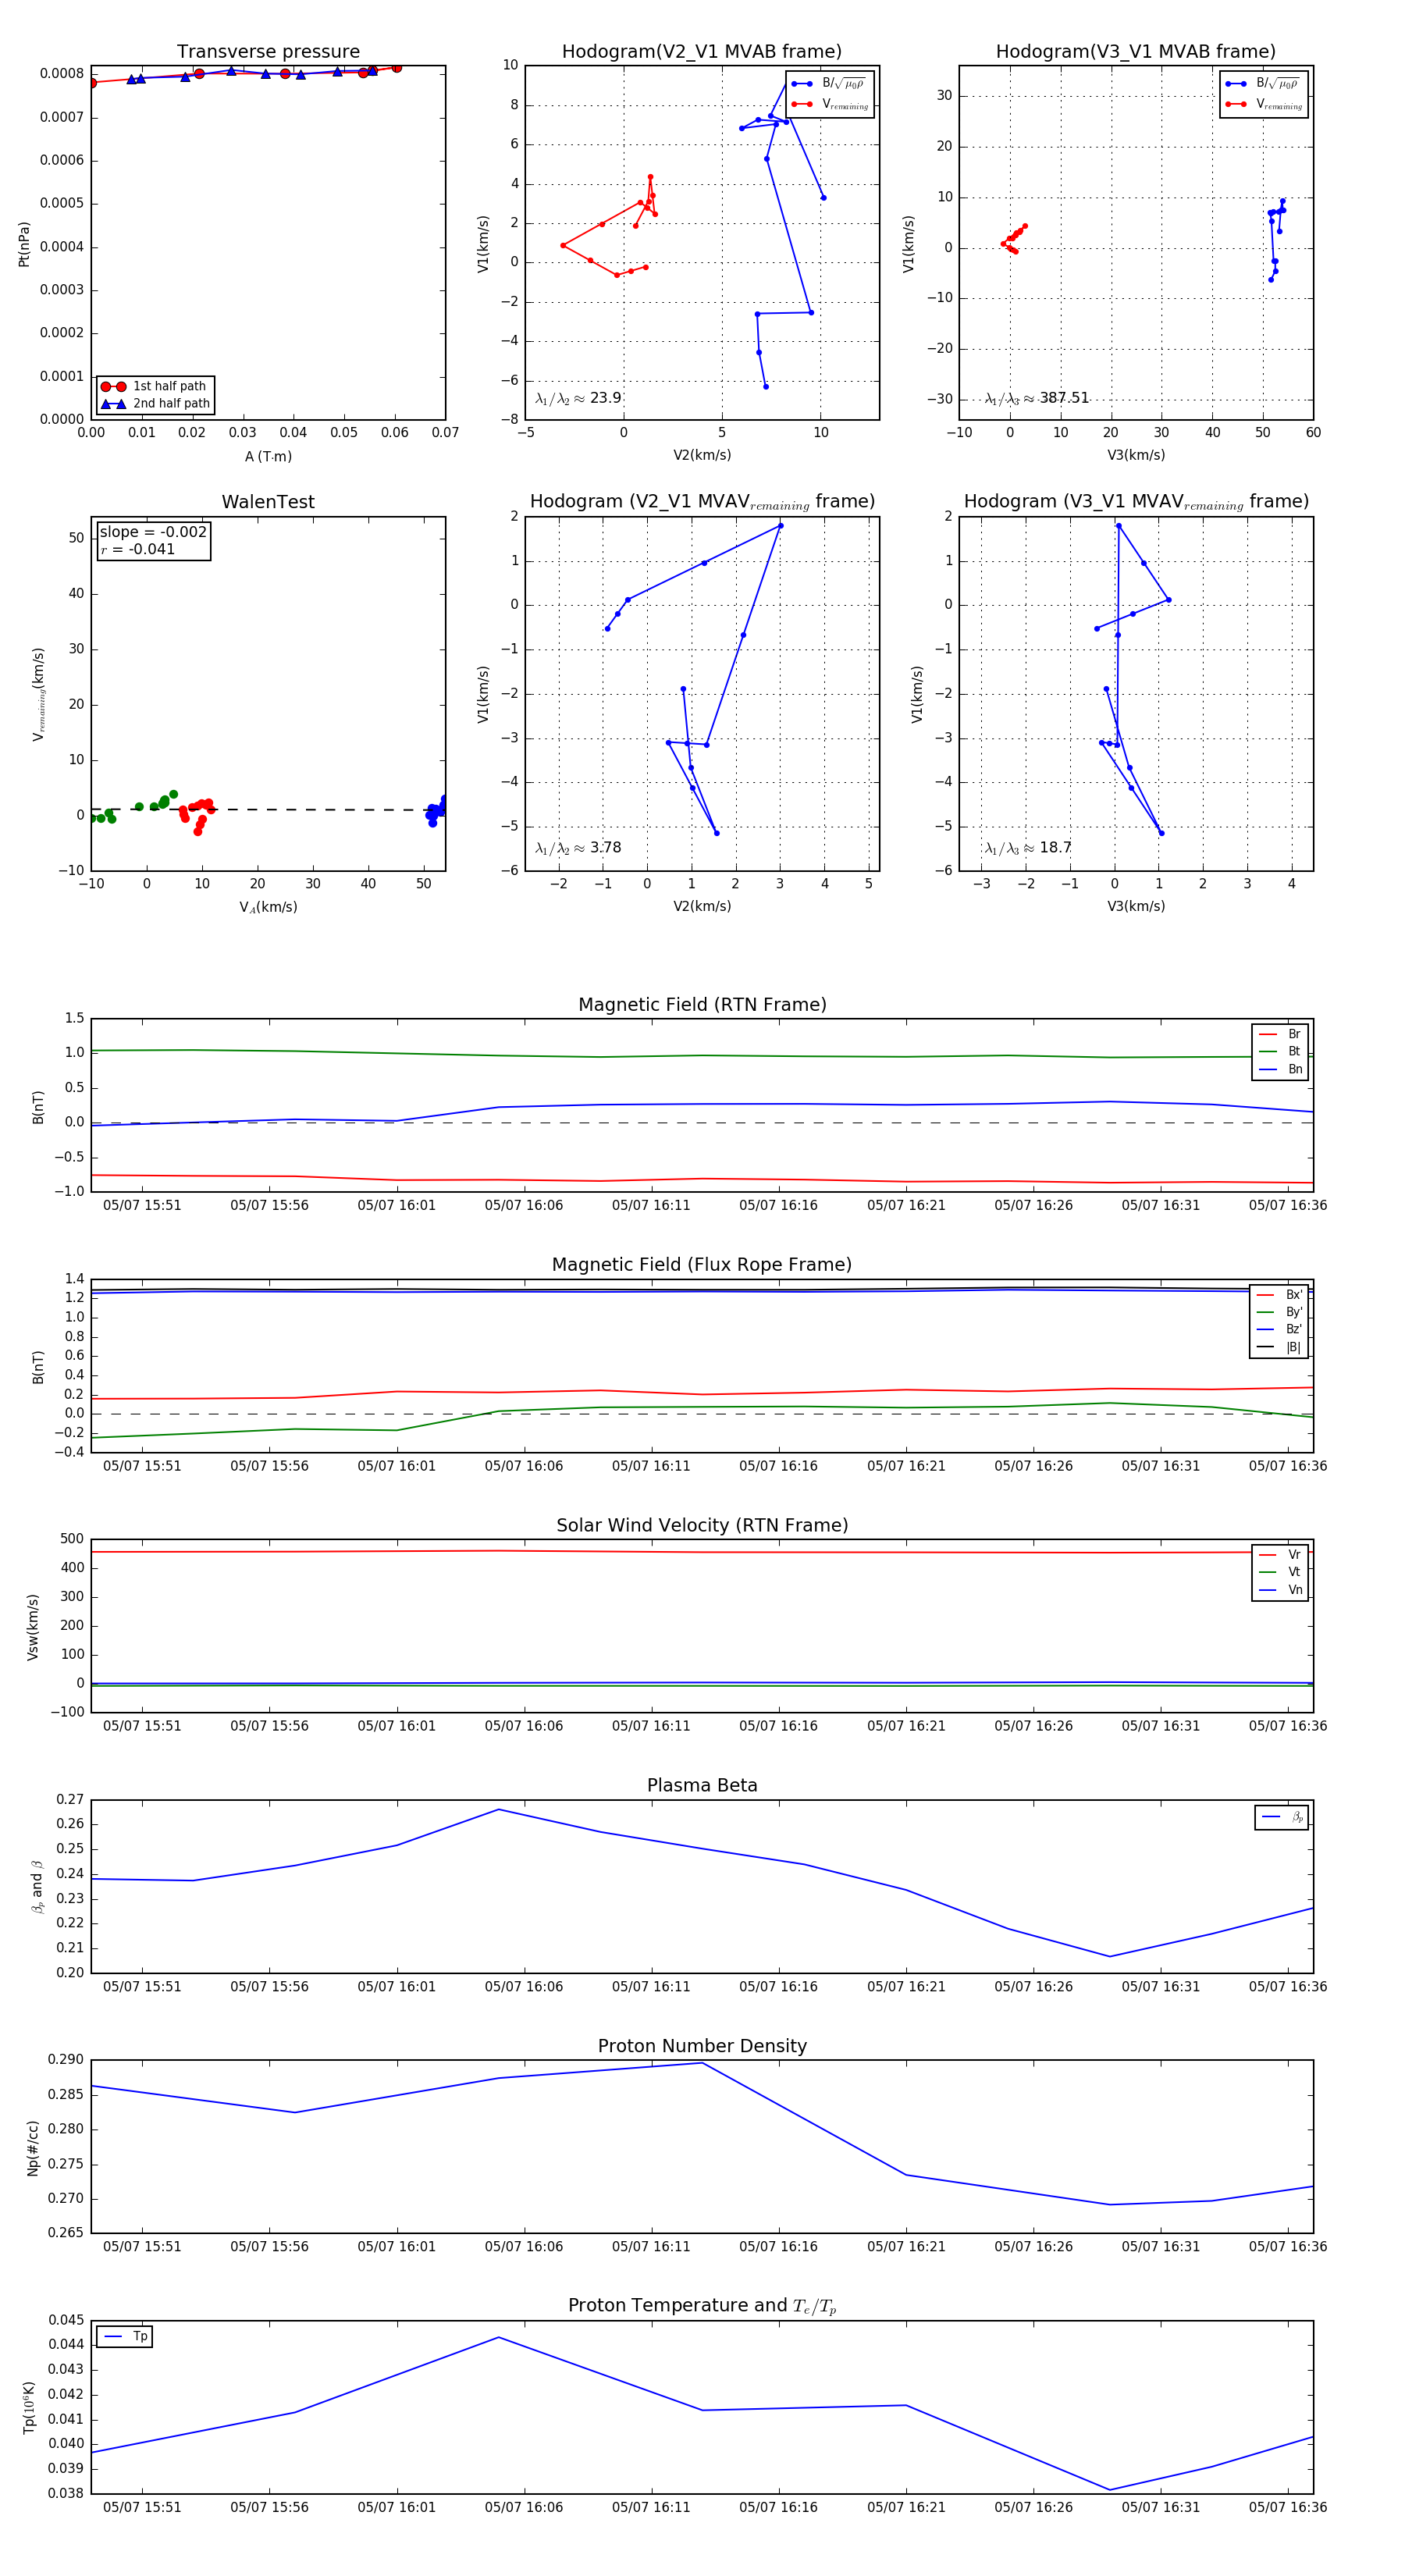Click the 'Pt(nPa)' y-axis label
The width and height of the screenshot is (1405, 2576).
click(x=24, y=243)
